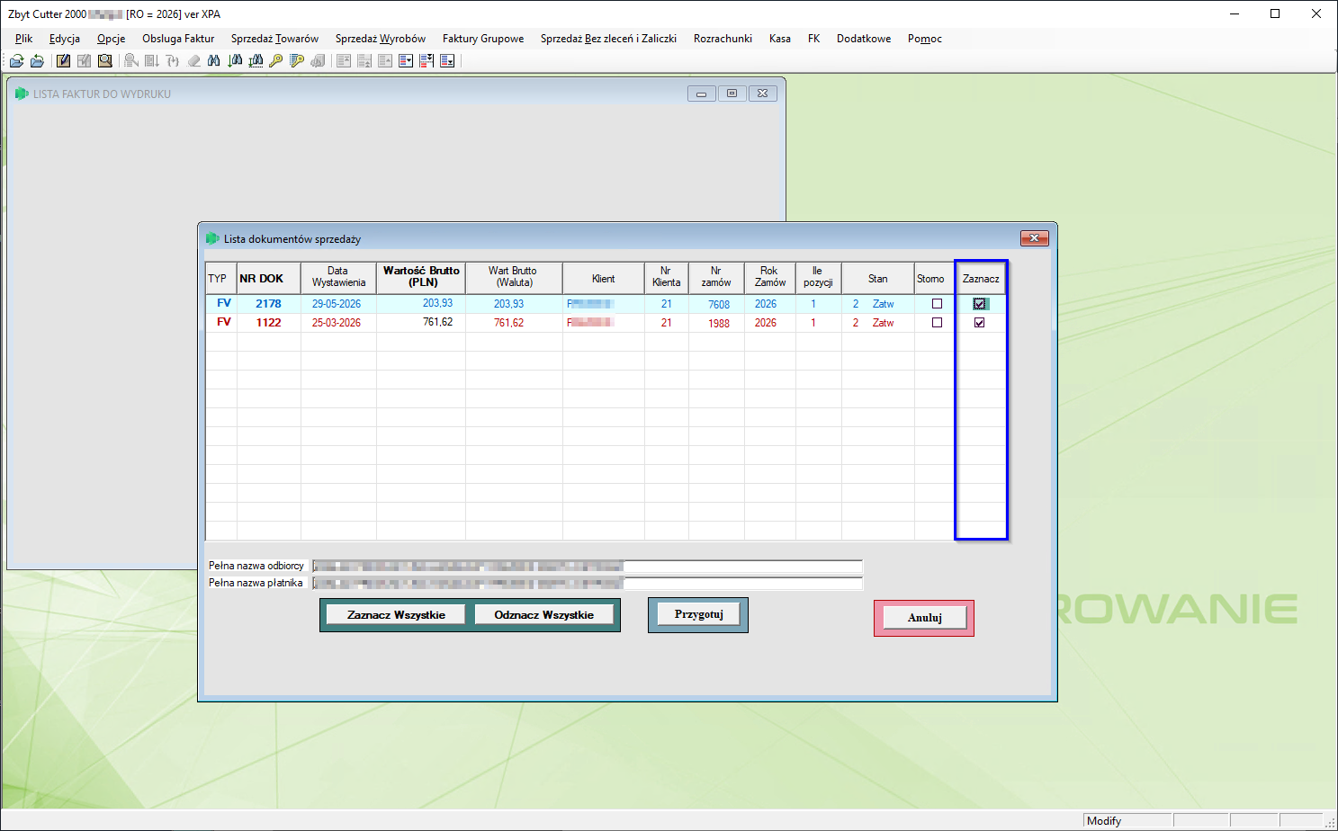Viewport: 1338px width, 831px height.
Task: Click the rightmost toolbar list icon
Action: tap(447, 61)
